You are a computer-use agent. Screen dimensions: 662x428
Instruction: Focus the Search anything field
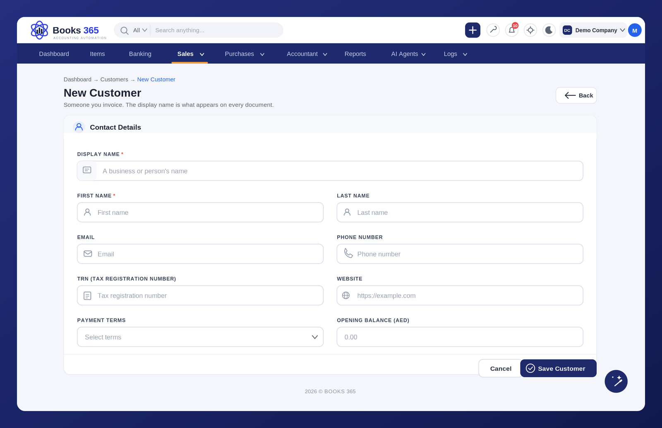point(217,30)
